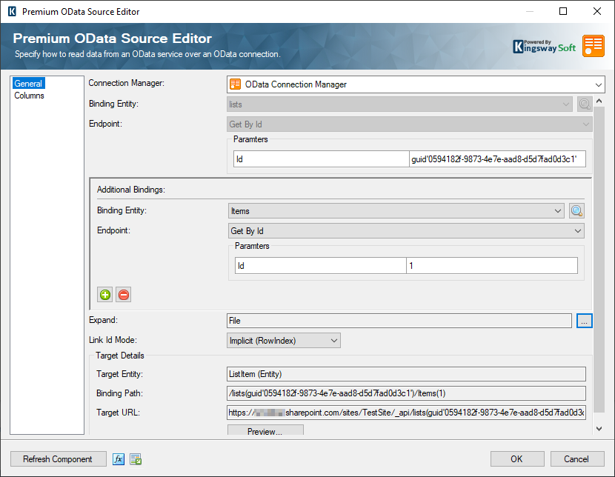Click the fx expression icon
This screenshot has height=477, width=615.
[119, 459]
